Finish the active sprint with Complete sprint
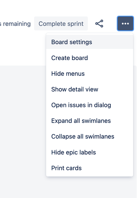Screen dimensions: 140x198 pyautogui.click(x=61, y=24)
